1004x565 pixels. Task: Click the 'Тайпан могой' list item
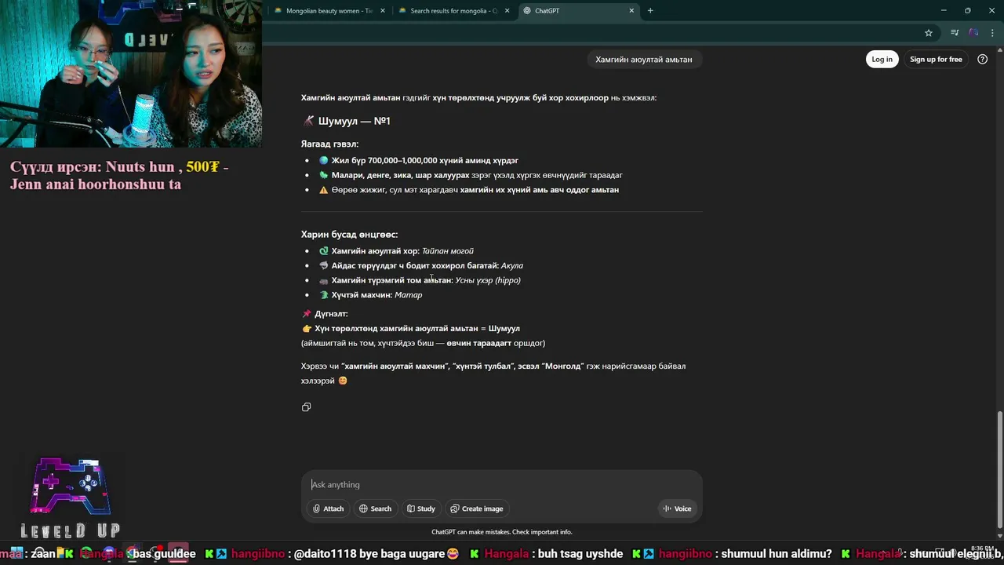[448, 251]
